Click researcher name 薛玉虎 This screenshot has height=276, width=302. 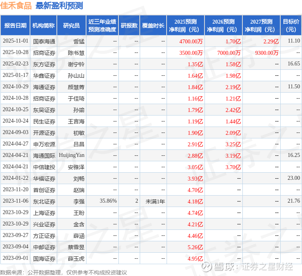(x=76, y=259)
